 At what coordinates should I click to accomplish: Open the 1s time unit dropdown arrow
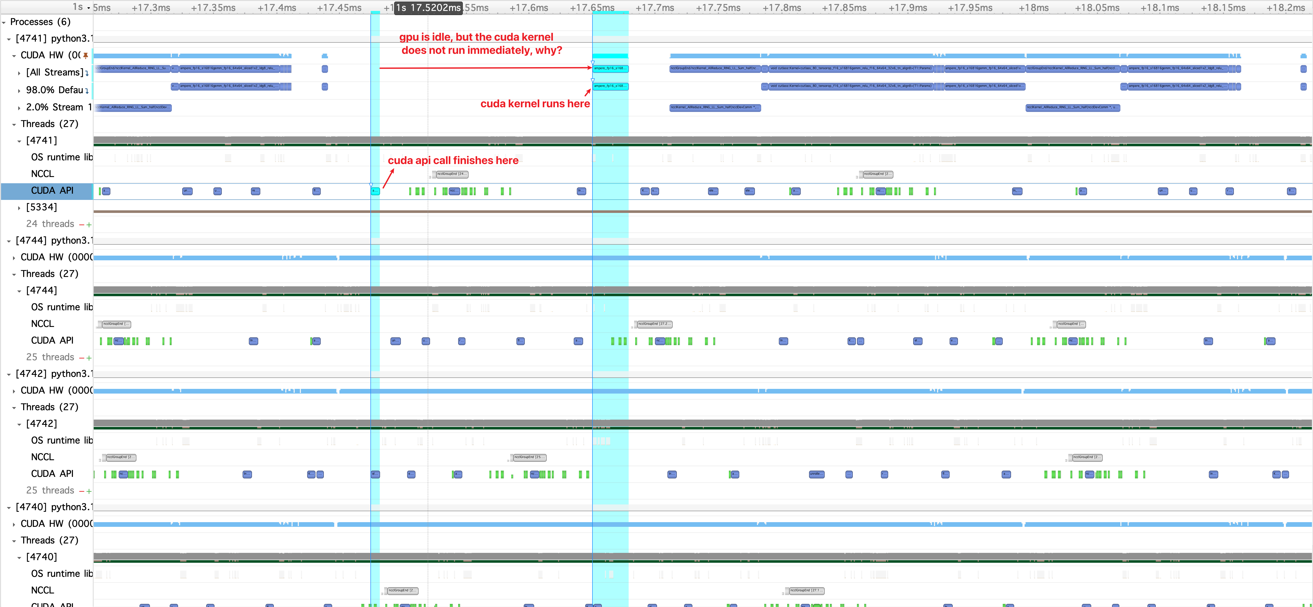[89, 8]
